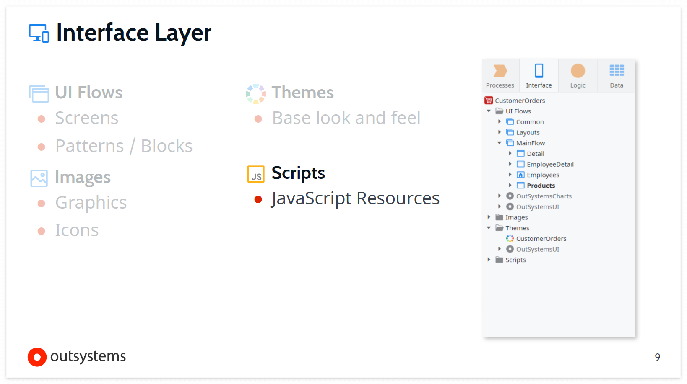Click the Common flow icon
The width and height of the screenshot is (687, 384).
pyautogui.click(x=510, y=121)
